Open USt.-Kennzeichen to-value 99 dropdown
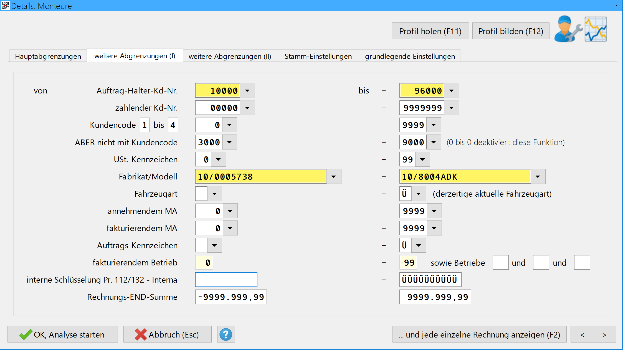 (422, 159)
